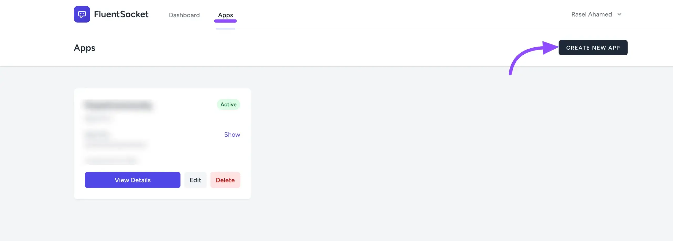Switch to the Apps tab
Viewport: 673px width, 241px height.
(225, 15)
